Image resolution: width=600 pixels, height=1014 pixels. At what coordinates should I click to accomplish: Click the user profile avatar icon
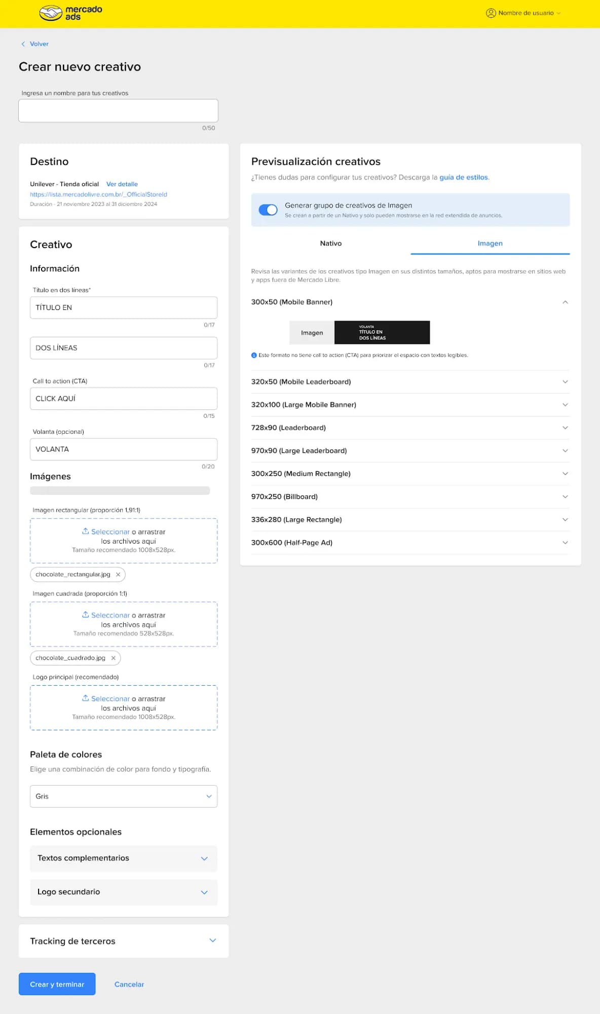coord(491,13)
